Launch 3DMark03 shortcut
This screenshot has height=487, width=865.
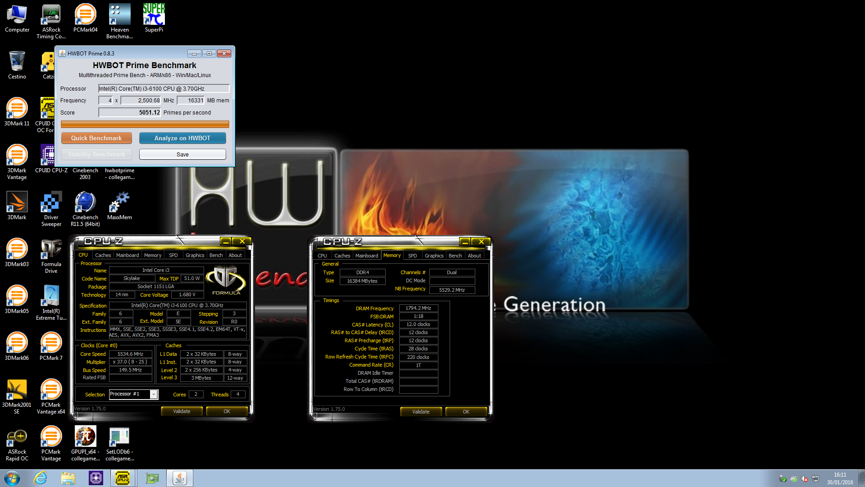tap(17, 253)
